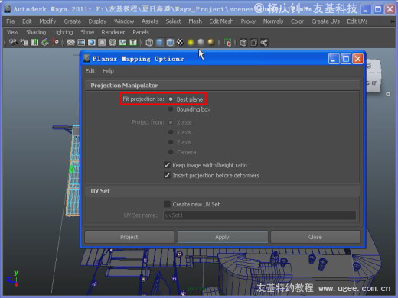Click the High Quality rendering gold sphere icon
This screenshot has height=298, width=398.
(x=211, y=42)
